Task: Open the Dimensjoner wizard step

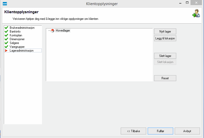Action: [x=17, y=39]
